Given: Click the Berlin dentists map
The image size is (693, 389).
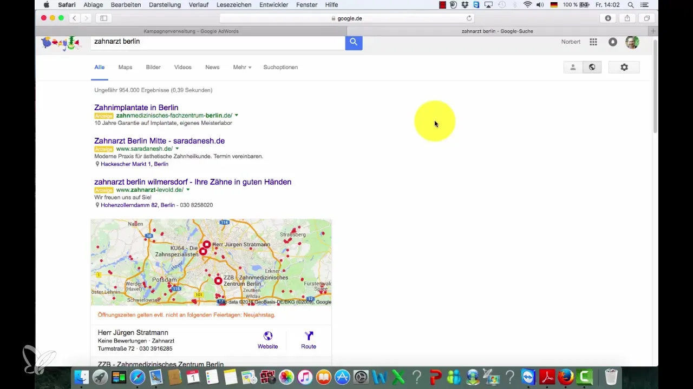Looking at the screenshot, I should coord(211,262).
